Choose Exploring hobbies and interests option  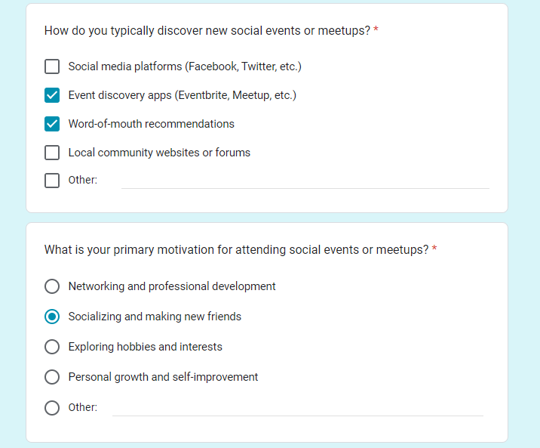[52, 347]
